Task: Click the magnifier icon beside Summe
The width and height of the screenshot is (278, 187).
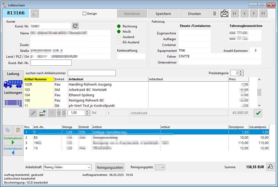Action: 270,167
